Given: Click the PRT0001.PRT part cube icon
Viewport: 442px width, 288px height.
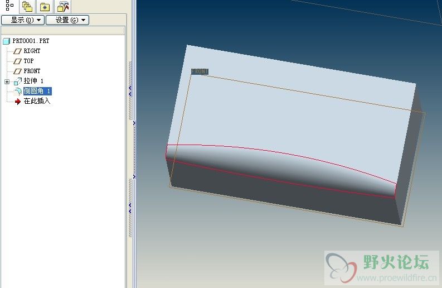Looking at the screenshot, I should (7, 41).
